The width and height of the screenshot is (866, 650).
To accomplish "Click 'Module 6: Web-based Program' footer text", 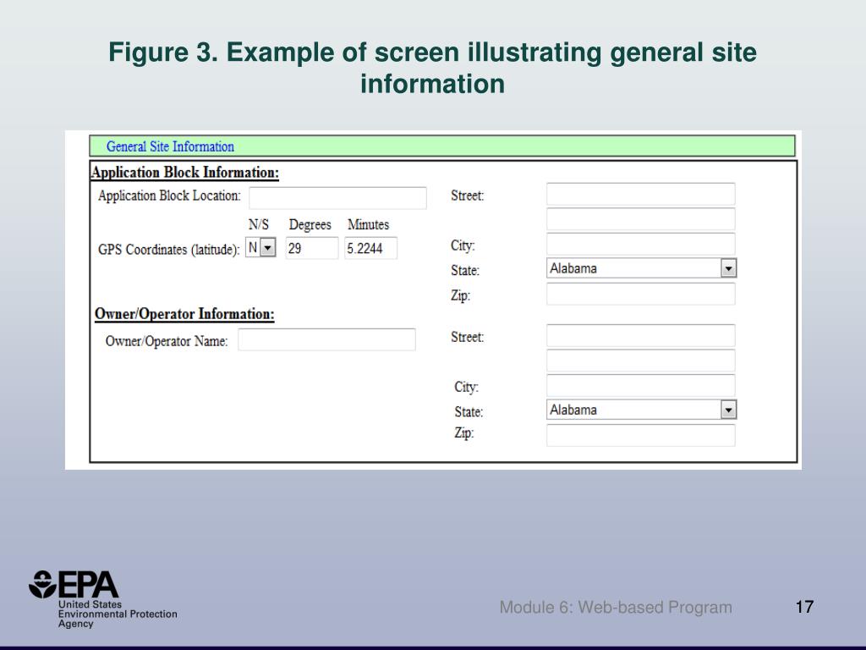I will point(616,608).
